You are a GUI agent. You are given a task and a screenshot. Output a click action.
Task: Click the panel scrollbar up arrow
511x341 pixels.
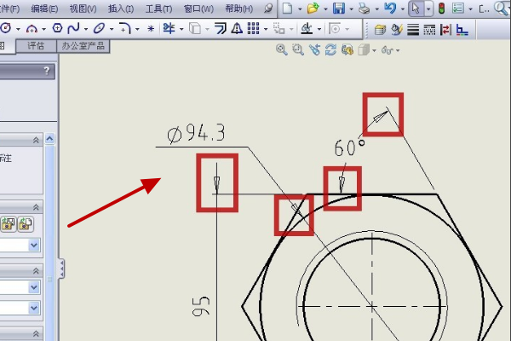coord(49,139)
